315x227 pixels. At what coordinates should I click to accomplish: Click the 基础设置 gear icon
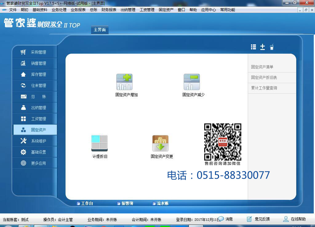coord(23,152)
